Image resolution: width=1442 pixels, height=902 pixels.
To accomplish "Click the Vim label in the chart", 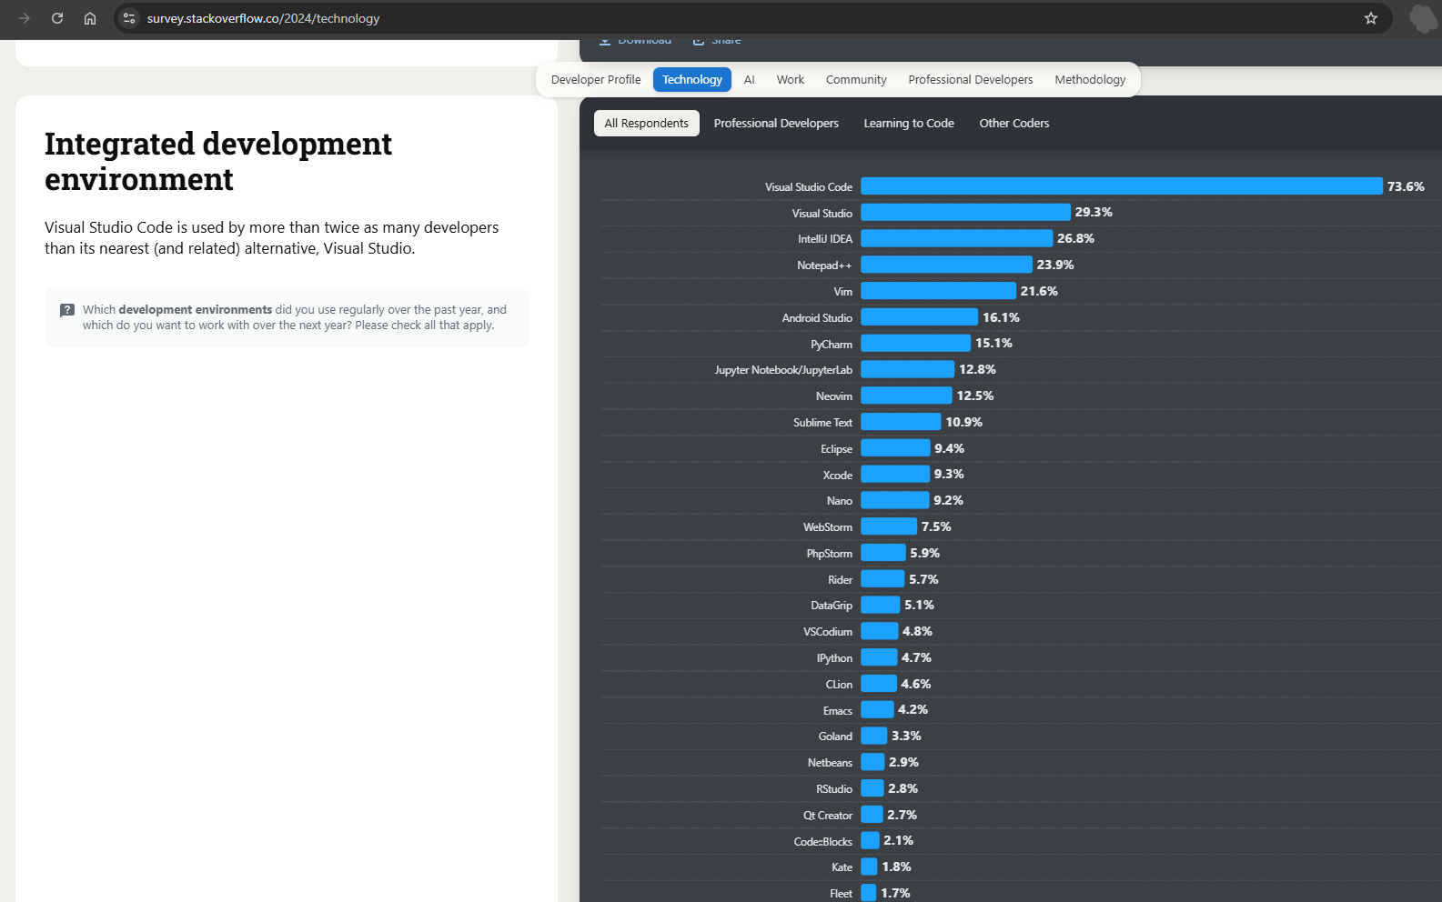I will click(843, 292).
